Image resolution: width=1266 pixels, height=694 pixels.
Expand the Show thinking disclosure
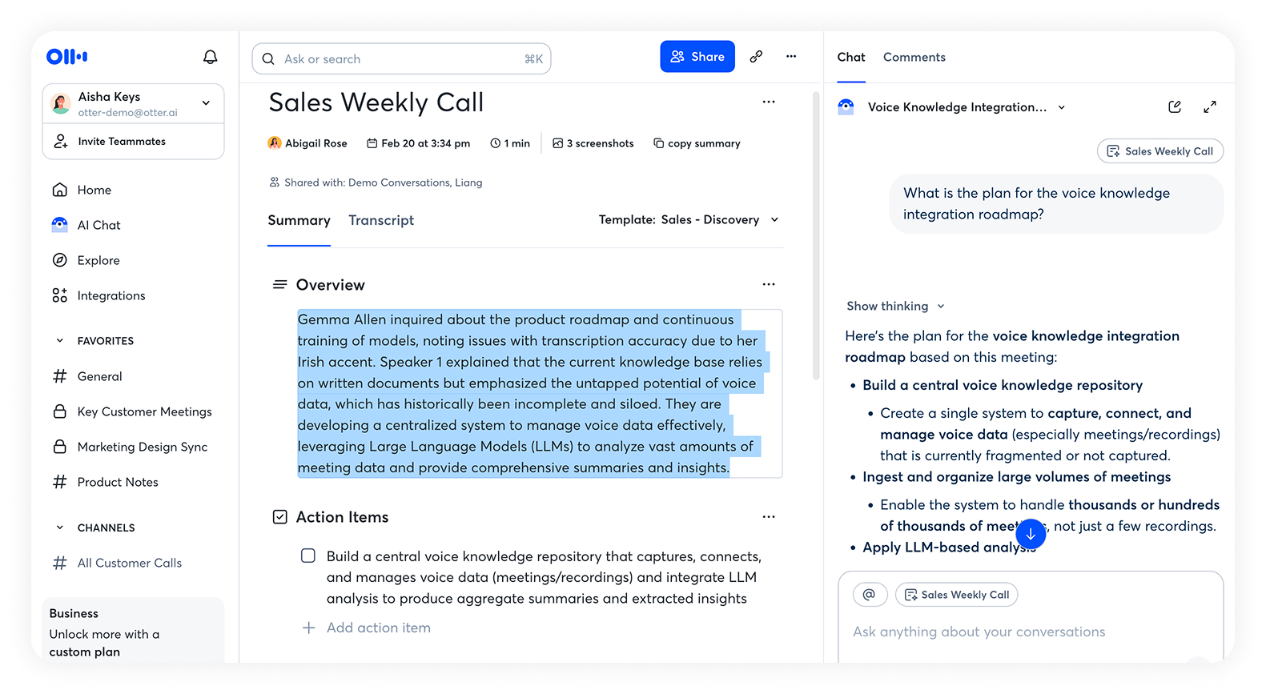click(895, 307)
